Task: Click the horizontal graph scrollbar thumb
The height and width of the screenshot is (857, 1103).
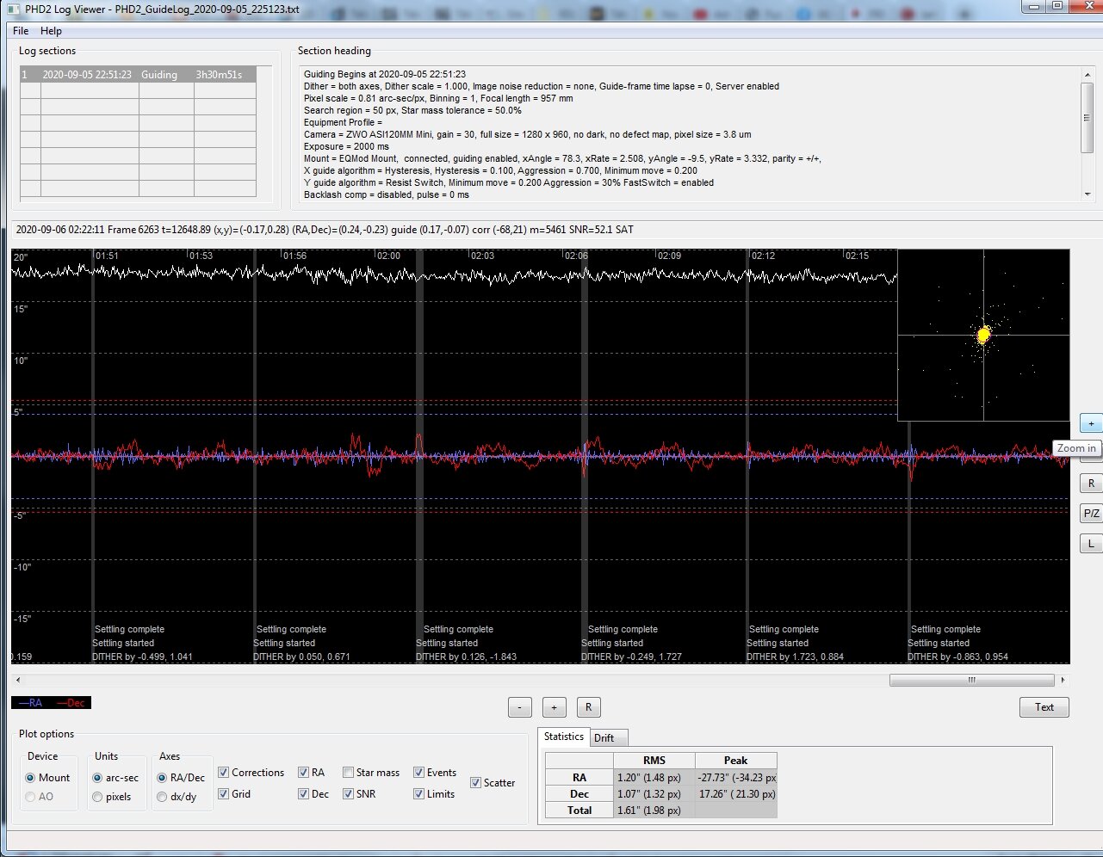Action: coord(971,680)
